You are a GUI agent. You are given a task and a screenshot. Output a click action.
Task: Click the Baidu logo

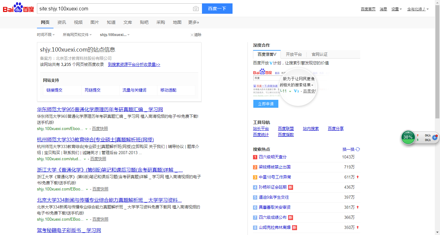(x=19, y=8)
